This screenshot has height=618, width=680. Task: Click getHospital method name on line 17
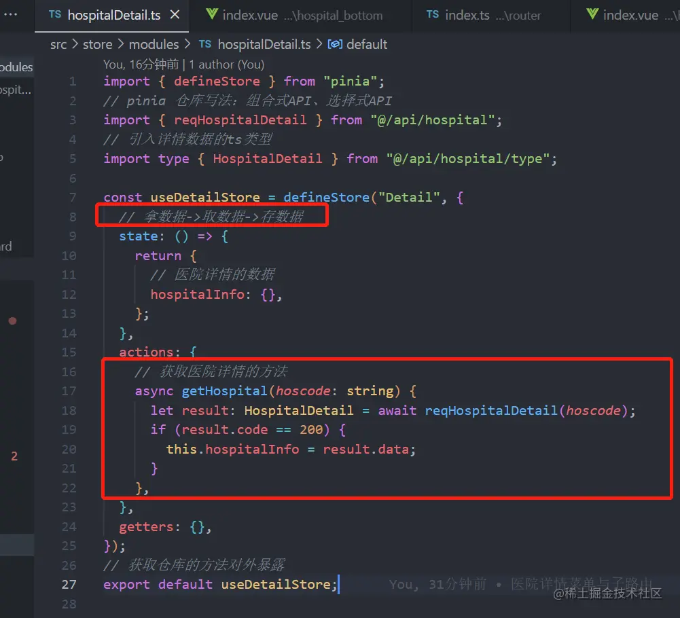coord(224,391)
